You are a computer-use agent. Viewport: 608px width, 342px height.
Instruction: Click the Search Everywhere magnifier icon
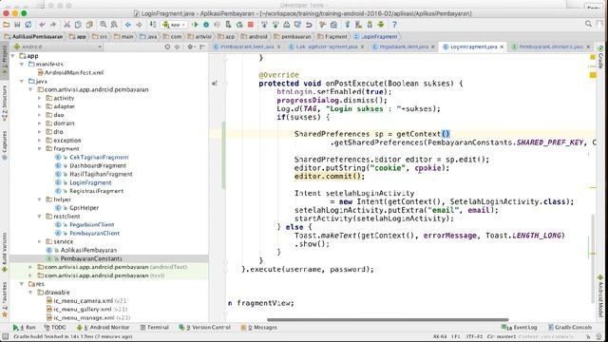tap(588, 24)
